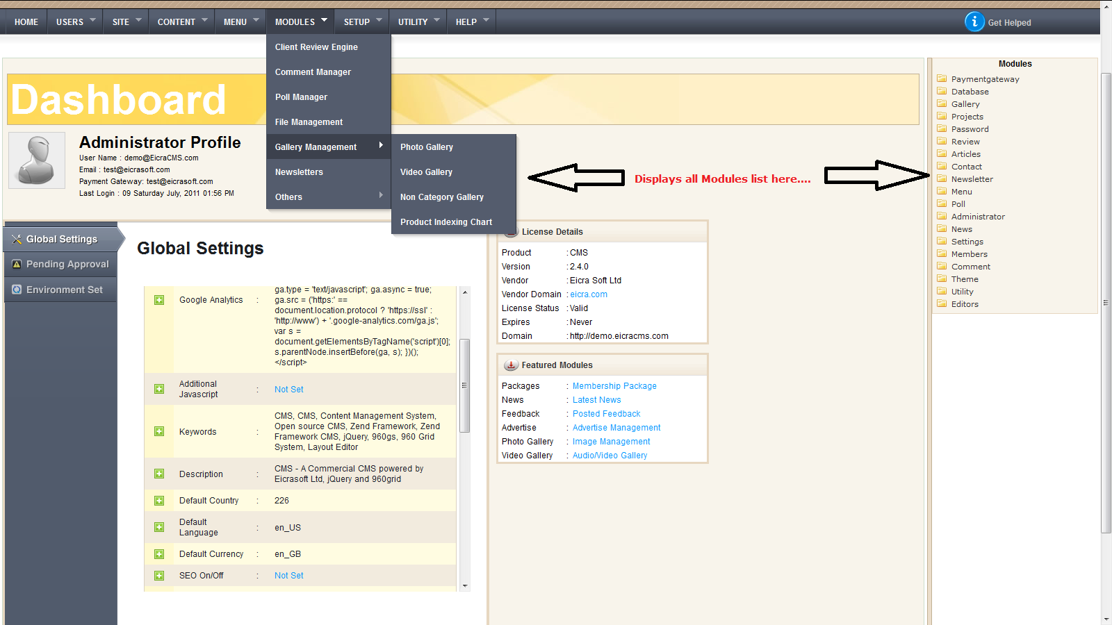Expand the Keywords setting plus button
The width and height of the screenshot is (1112, 625).
pyautogui.click(x=159, y=431)
